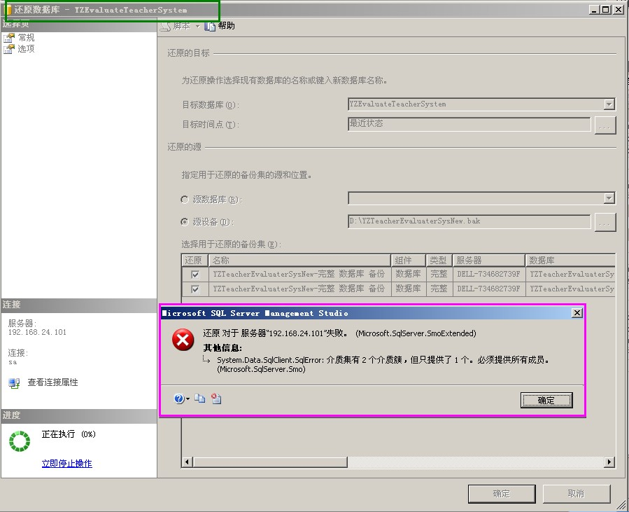Click 帮助 in the toolbar
Screen dimensions: 629x512
pos(226,26)
